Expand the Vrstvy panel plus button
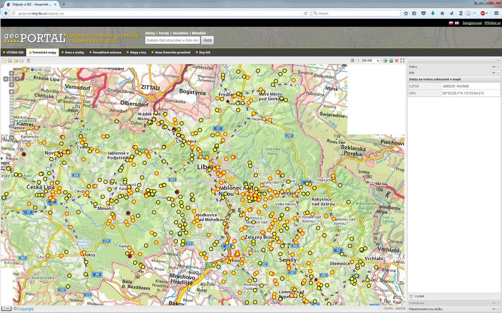Viewport: 502px width, 313px height. pyautogui.click(x=498, y=67)
